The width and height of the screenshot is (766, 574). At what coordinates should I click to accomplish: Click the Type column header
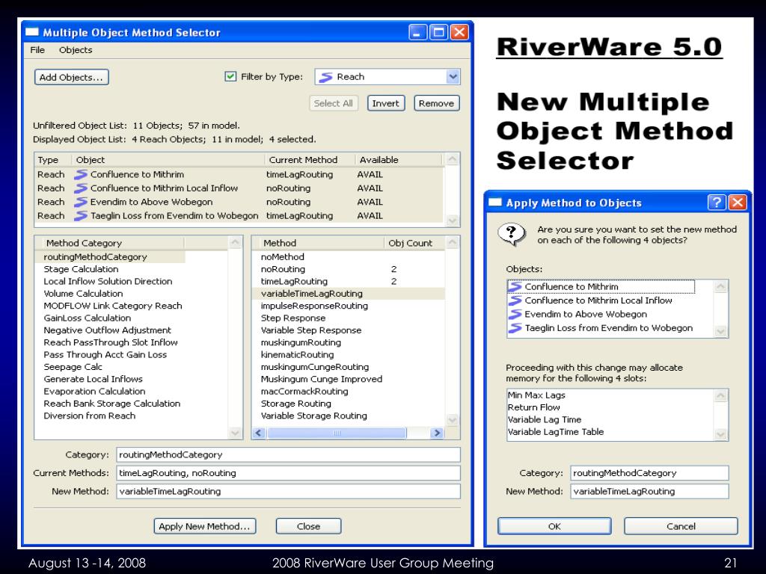point(53,160)
